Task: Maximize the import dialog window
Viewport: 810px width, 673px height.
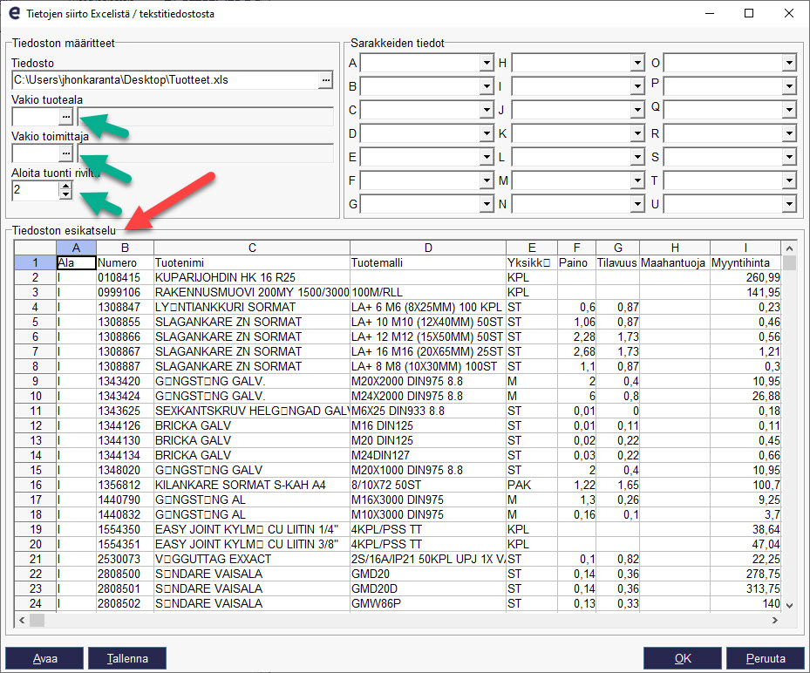Action: point(749,13)
